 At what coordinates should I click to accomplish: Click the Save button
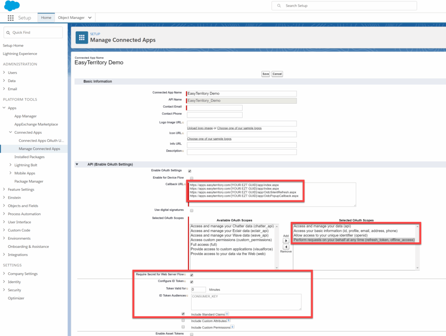coord(265,74)
